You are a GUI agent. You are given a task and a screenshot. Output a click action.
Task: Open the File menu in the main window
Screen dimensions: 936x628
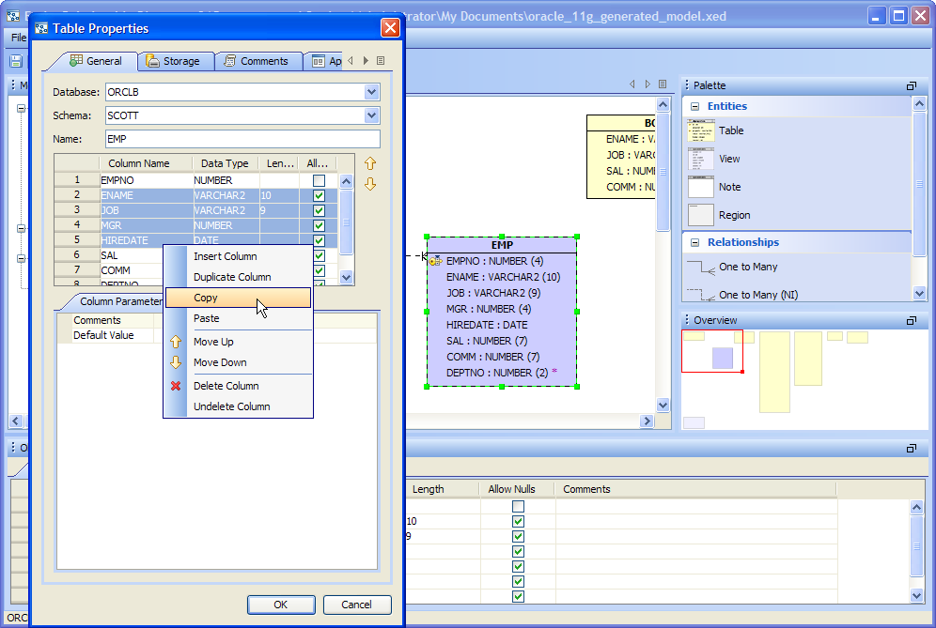19,38
